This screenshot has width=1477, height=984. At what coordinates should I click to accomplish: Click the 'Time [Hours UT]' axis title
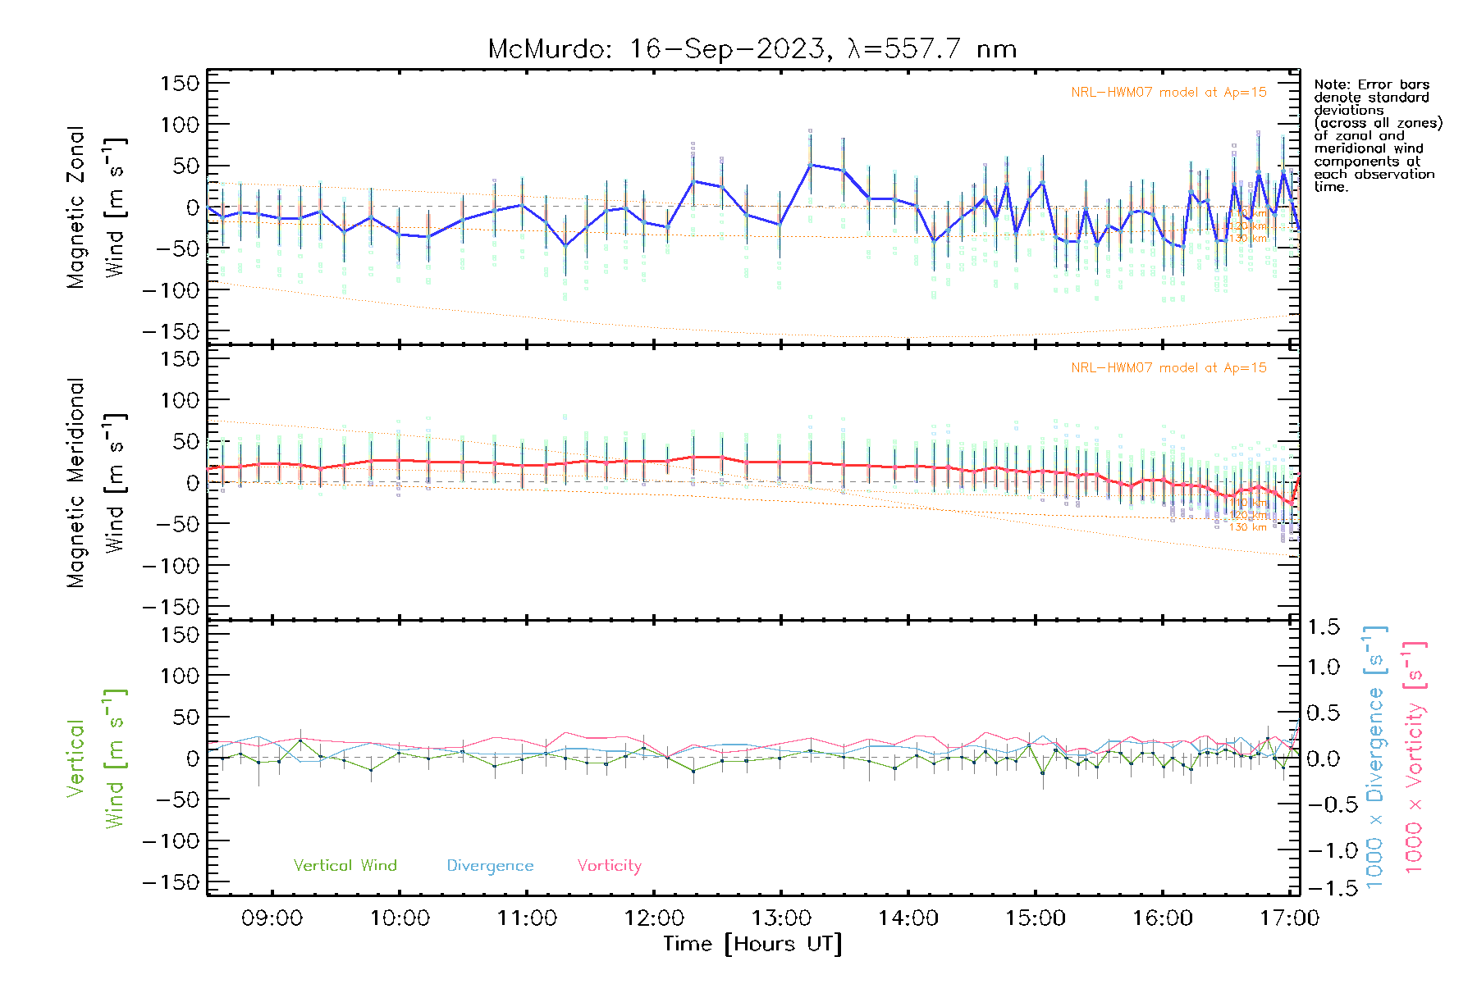(x=752, y=945)
